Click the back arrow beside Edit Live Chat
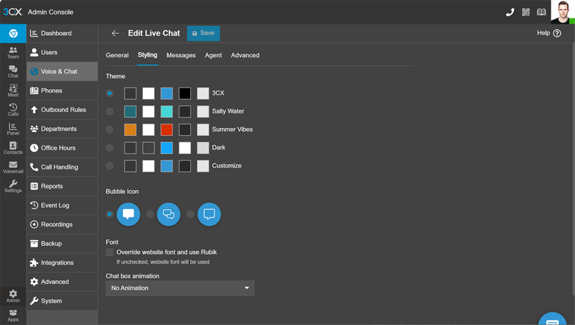Viewport: 575px width, 325px height. pos(115,33)
